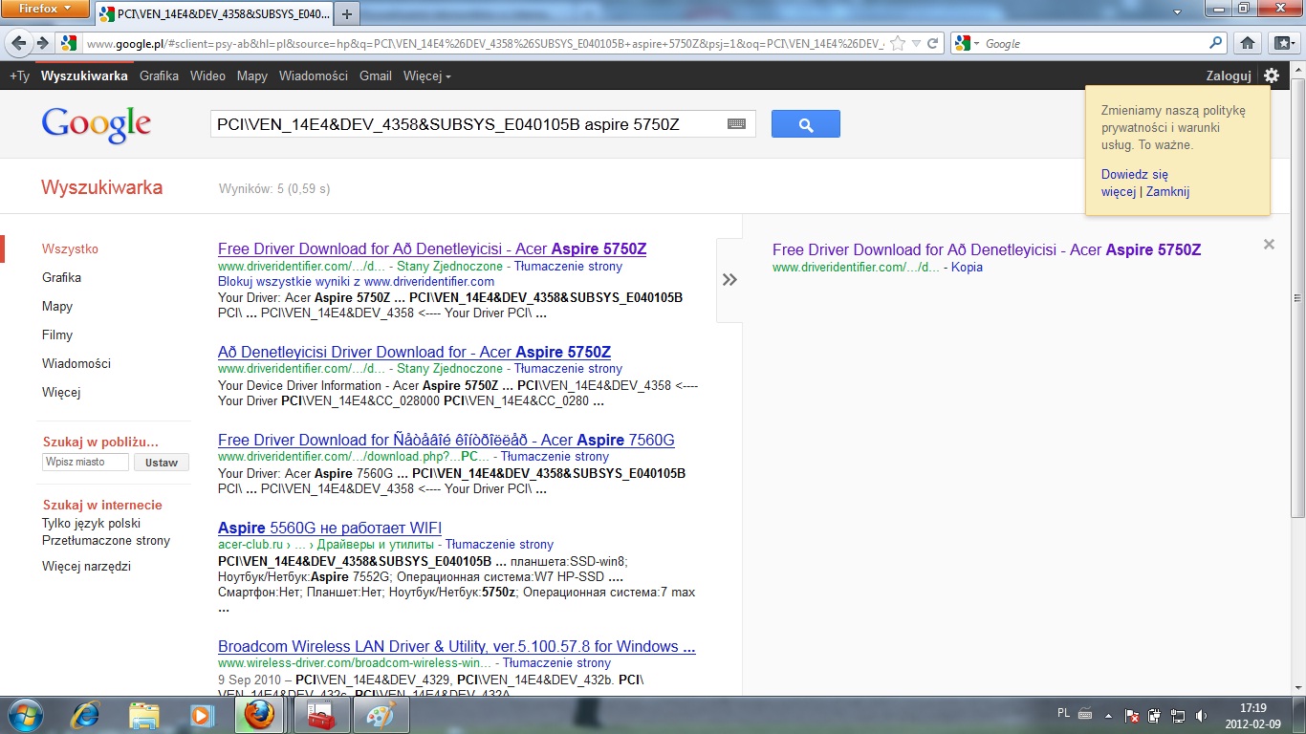Show hidden system tray icons
This screenshot has width=1306, height=734.
(1108, 715)
